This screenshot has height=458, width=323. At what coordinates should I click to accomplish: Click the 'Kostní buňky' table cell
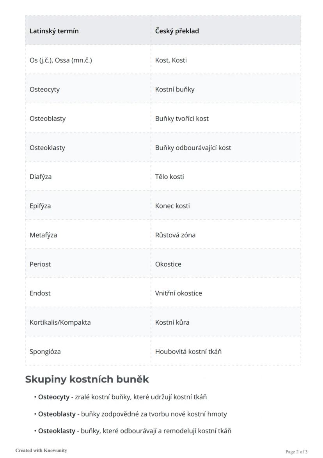(175, 89)
